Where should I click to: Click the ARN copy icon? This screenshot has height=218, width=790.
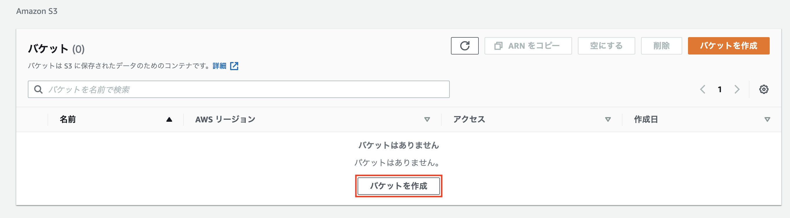click(499, 46)
